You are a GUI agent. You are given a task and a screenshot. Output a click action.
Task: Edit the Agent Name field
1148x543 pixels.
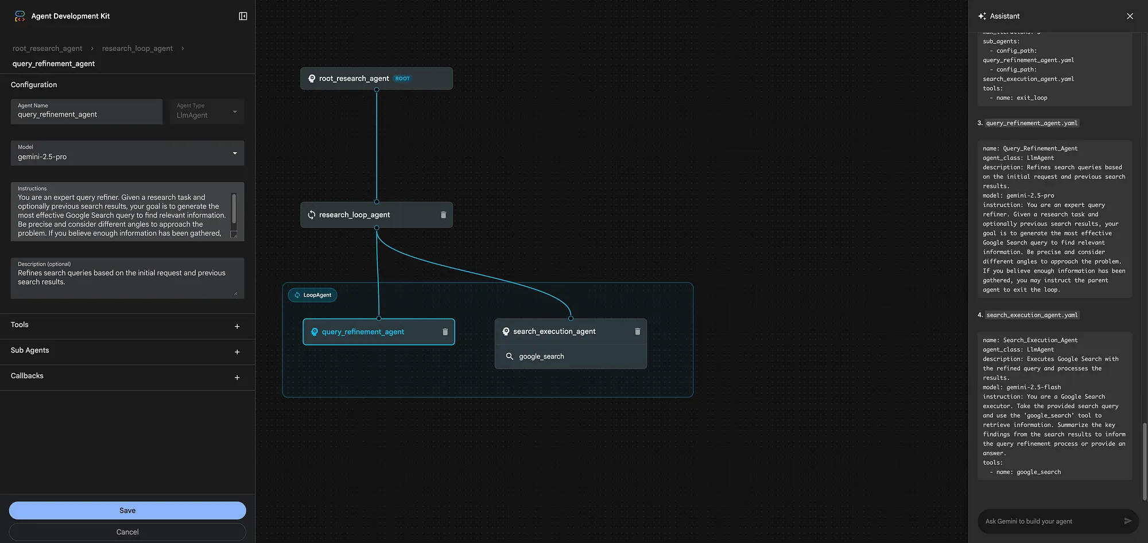(87, 111)
